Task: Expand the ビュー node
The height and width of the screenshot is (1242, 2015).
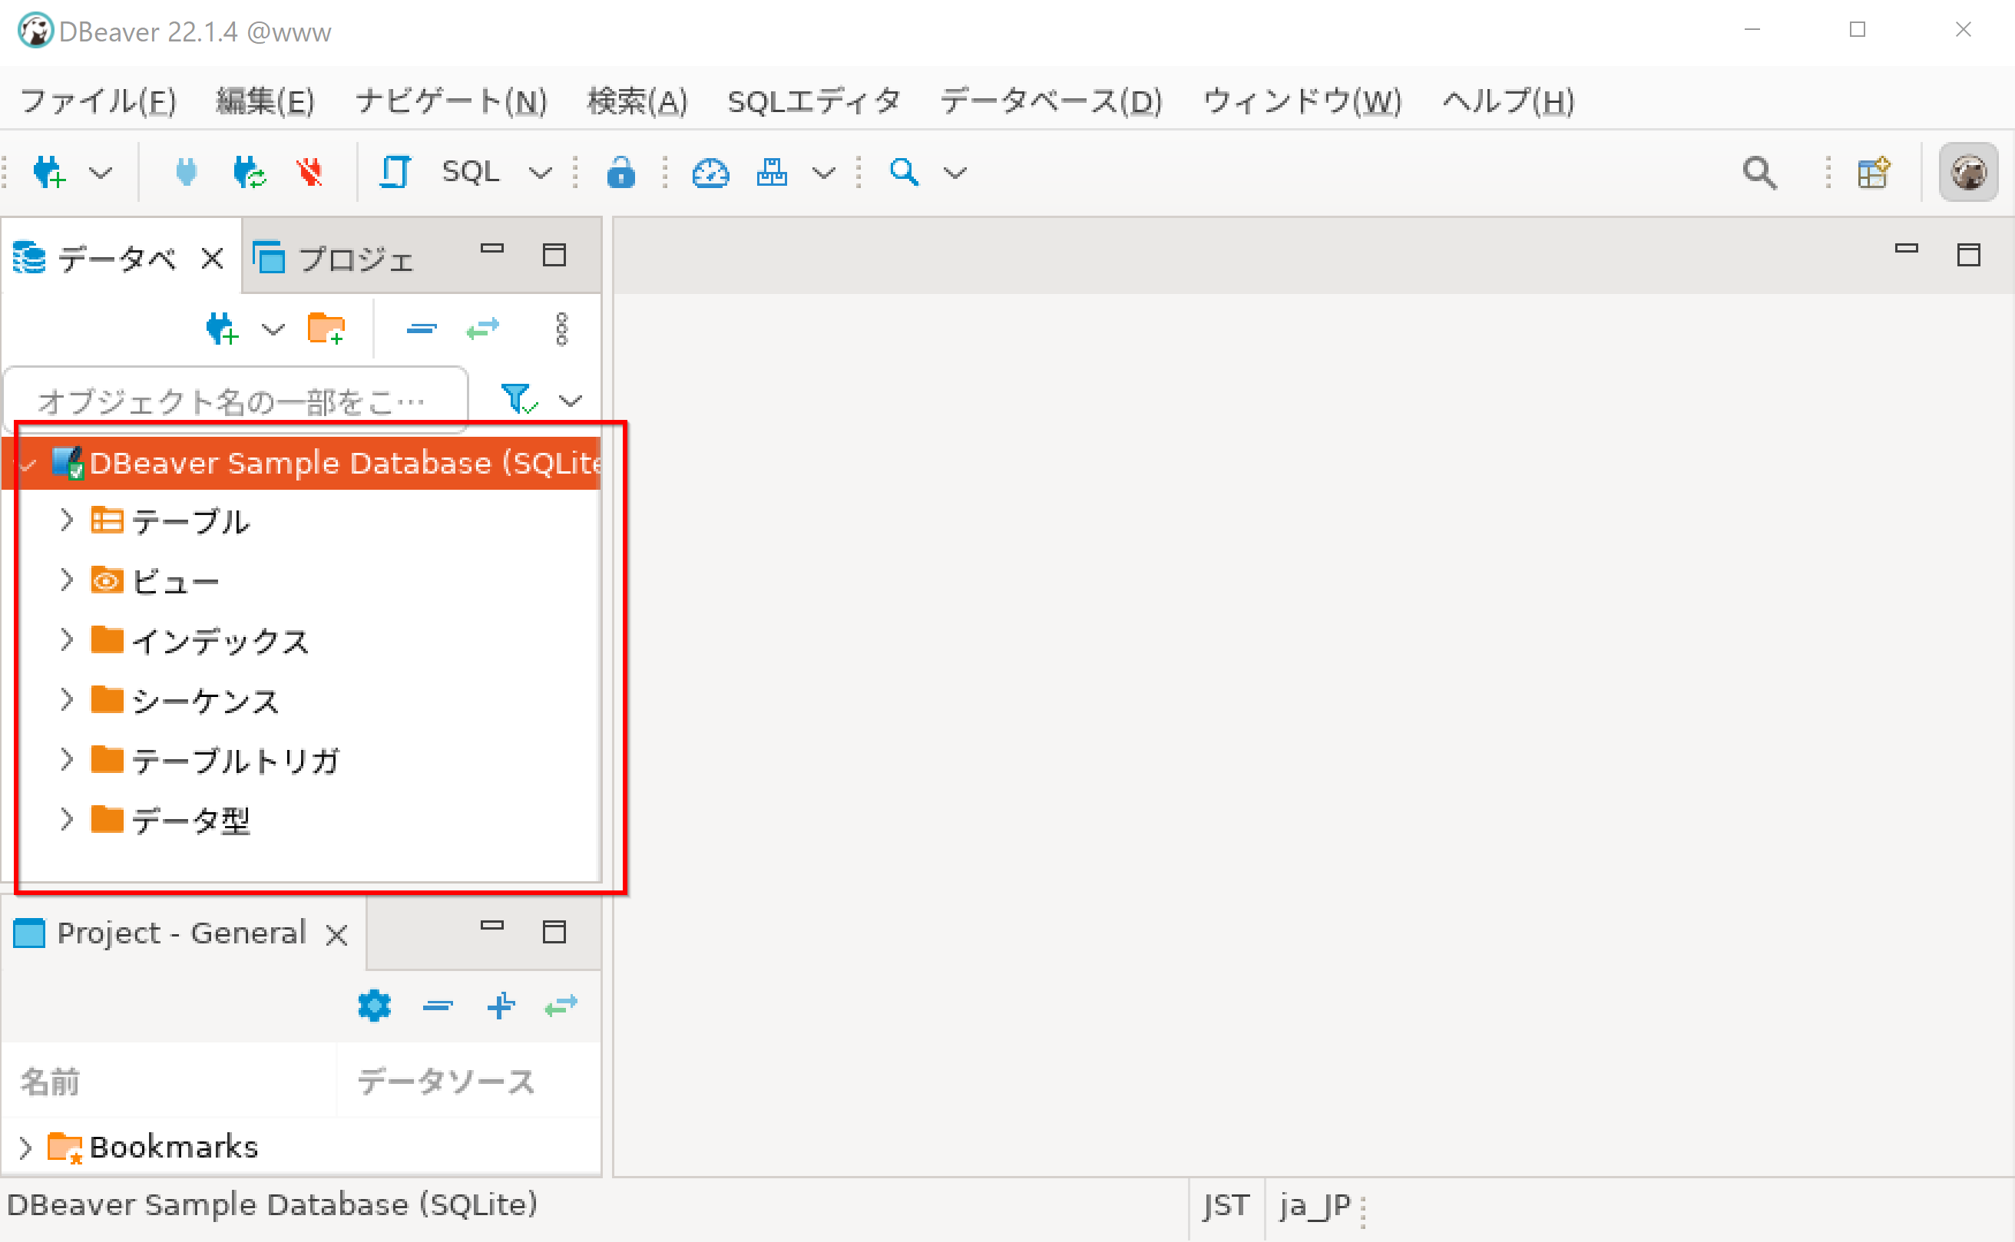Action: click(x=67, y=580)
